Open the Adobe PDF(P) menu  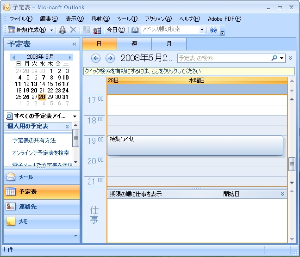(225, 19)
